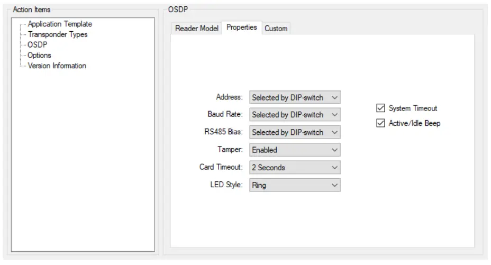Screen dimensions: 491x265
Task: Select Application Template in the tree
Action: tap(60, 24)
